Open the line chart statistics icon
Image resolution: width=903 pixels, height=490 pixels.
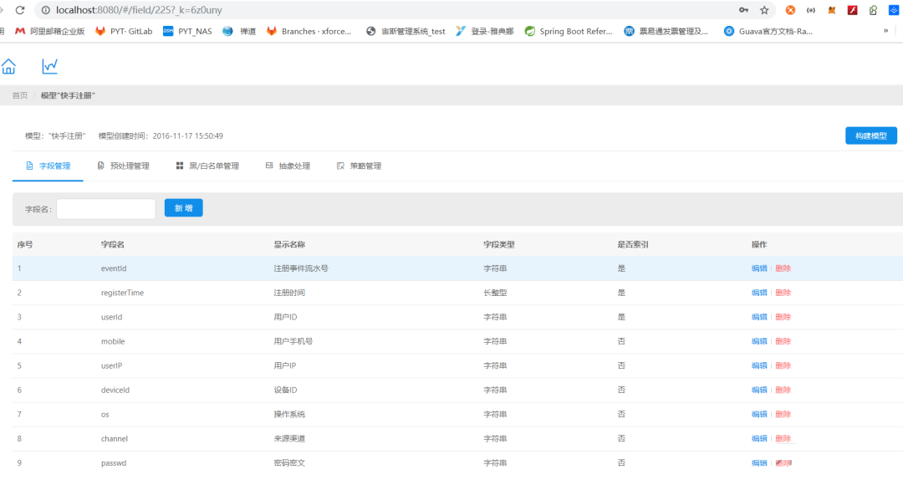[x=50, y=66]
